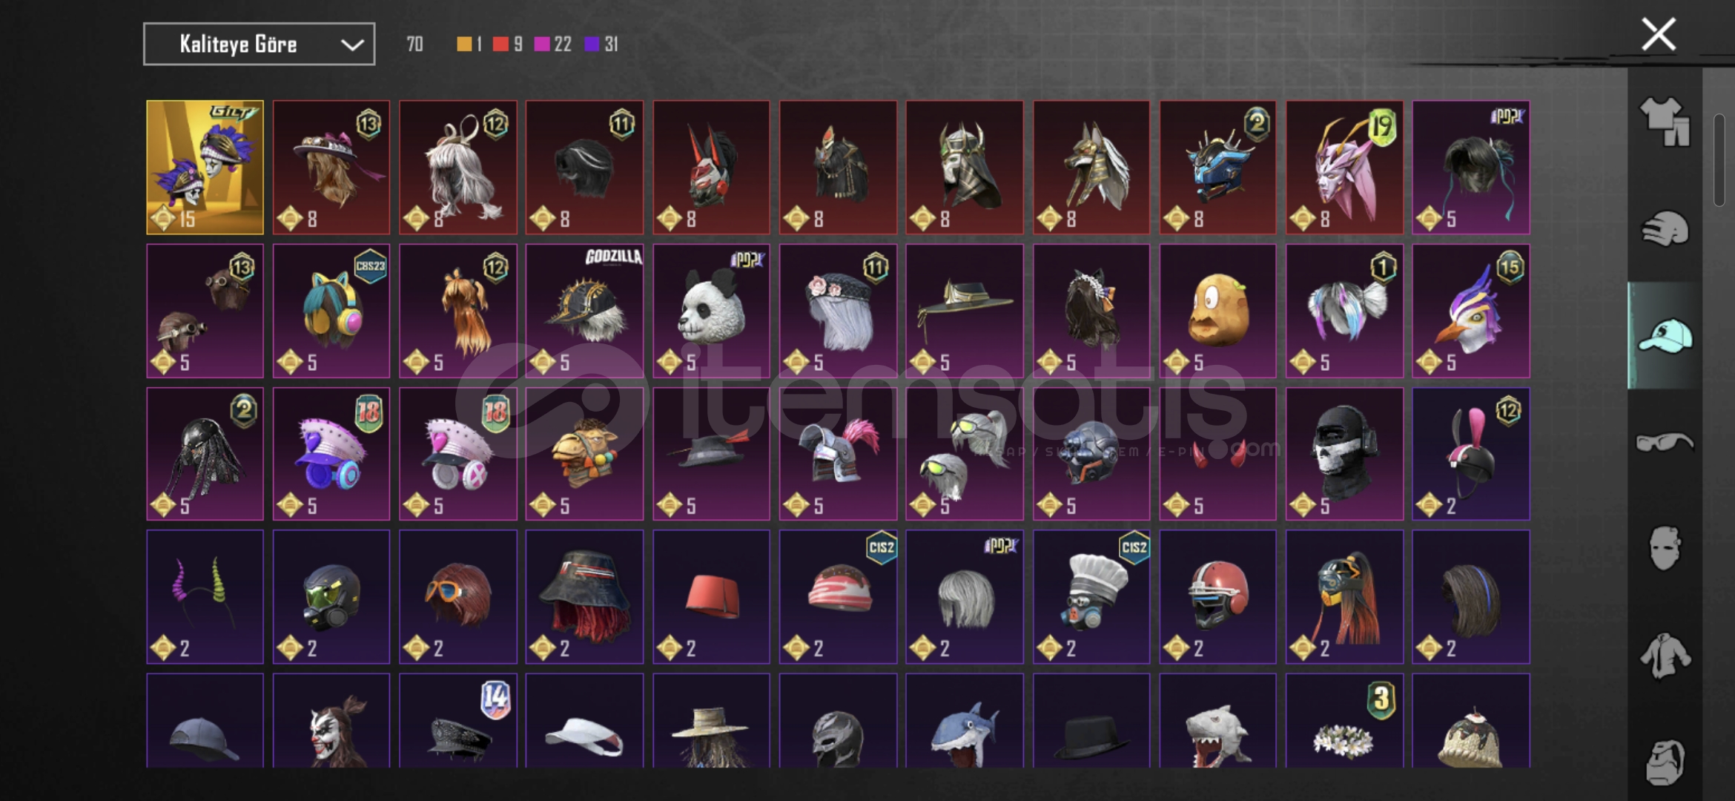Pick the white chef hat with gas mask
Screen dimensions: 1735x801
pyautogui.click(x=1091, y=597)
